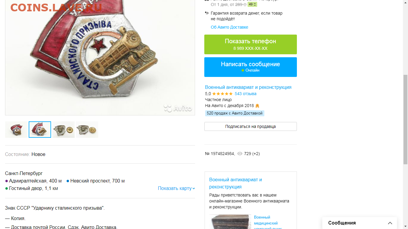Click the seller's five-star rating

tap(222, 94)
